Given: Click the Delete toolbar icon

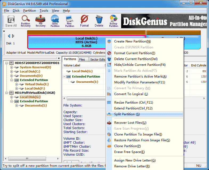Looking at the screenshot, I should pos(99,21).
